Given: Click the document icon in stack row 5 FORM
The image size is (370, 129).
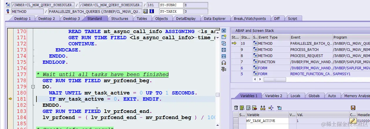Looking at the screenshot, I should pyautogui.click(x=255, y=74).
